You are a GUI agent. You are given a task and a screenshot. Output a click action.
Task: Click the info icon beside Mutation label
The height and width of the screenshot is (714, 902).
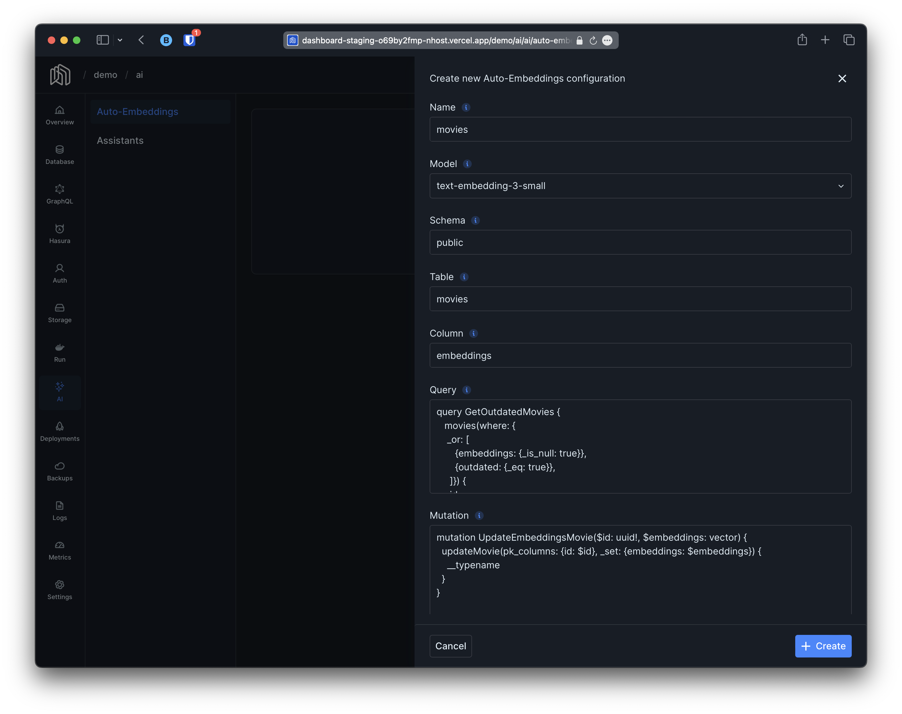(479, 516)
